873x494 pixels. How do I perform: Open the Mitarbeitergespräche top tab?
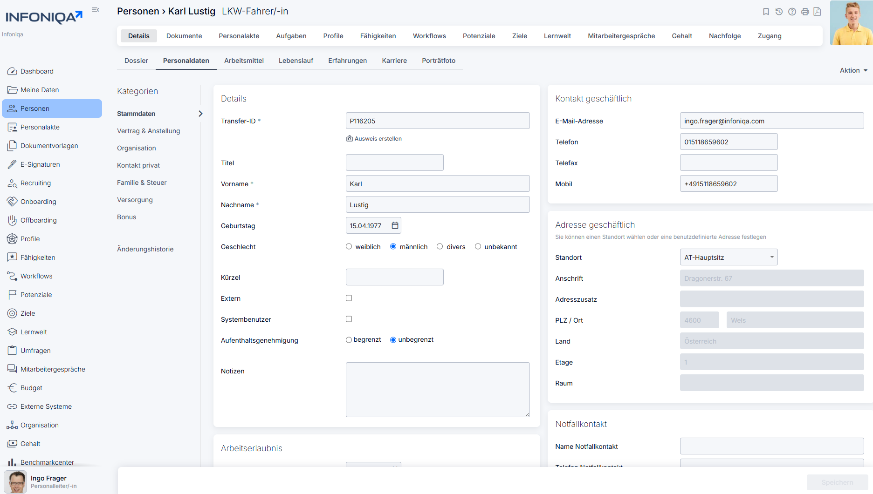tap(621, 36)
